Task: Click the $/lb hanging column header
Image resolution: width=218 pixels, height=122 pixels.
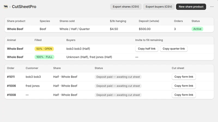Action: [x=118, y=21]
